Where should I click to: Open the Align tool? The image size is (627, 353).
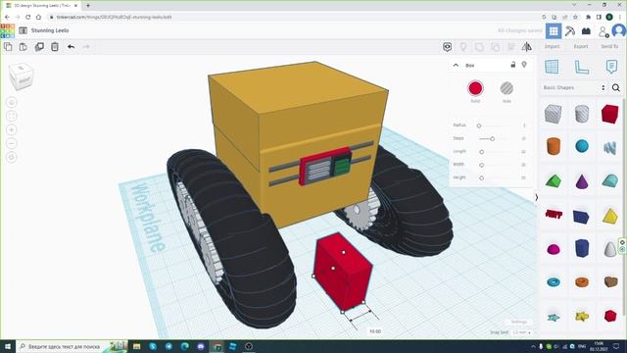click(511, 47)
